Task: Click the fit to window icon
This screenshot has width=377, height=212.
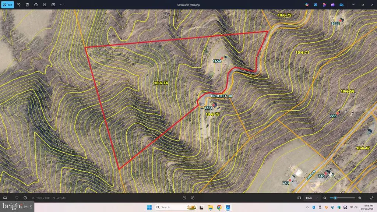Action: (x=299, y=198)
